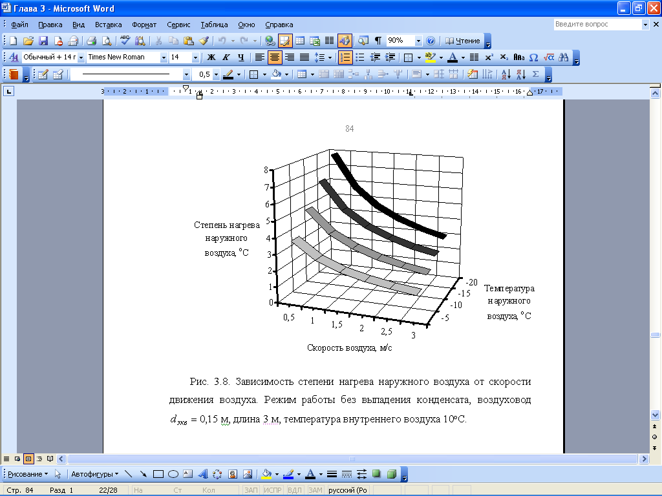Open the Автофигуры shapes button

pos(94,474)
